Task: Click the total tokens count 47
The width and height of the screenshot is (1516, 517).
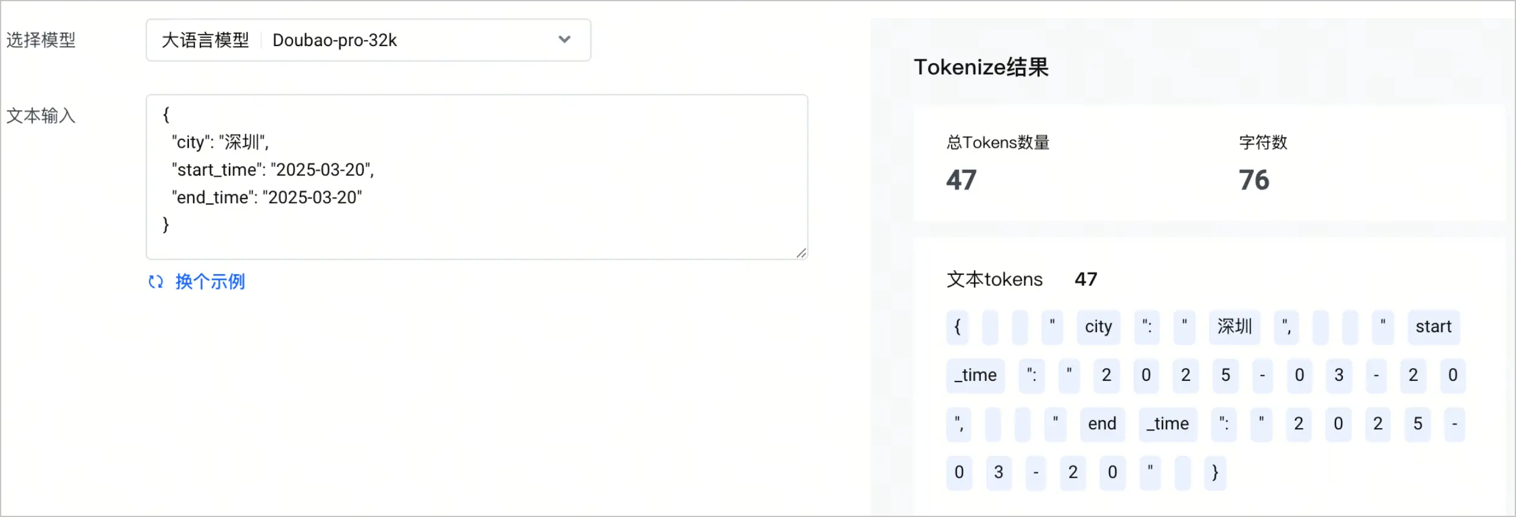Action: click(961, 180)
